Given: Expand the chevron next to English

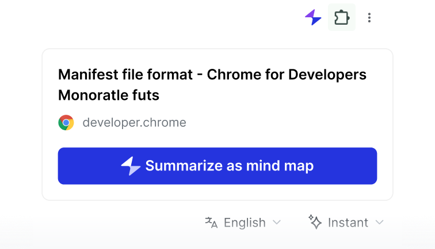Looking at the screenshot, I should click(277, 222).
